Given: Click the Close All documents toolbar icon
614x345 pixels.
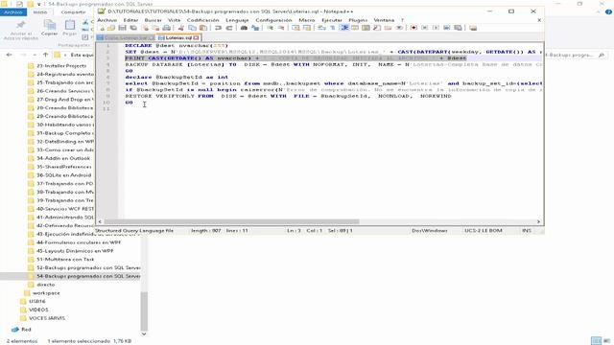Looking at the screenshot, I should pyautogui.click(x=155, y=28).
